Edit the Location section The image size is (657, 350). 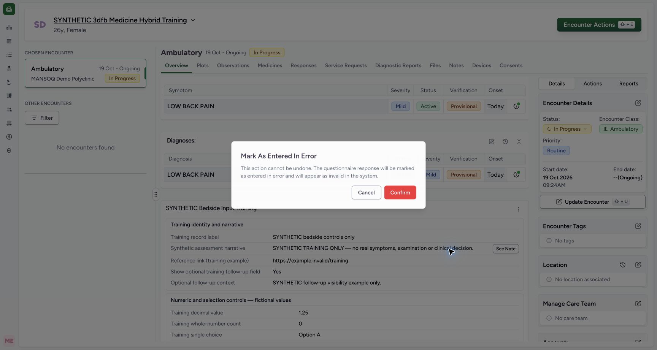638,265
